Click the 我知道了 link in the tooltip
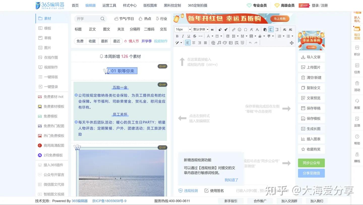 pyautogui.click(x=231, y=180)
